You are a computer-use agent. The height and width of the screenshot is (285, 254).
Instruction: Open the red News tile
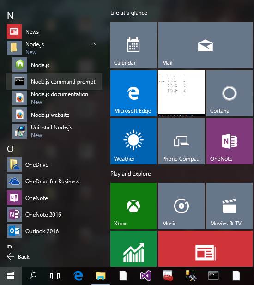click(x=206, y=249)
